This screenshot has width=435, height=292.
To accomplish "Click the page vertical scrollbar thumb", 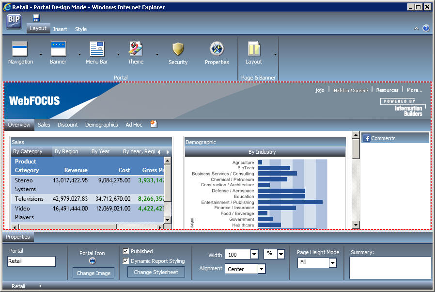I will coord(356,148).
